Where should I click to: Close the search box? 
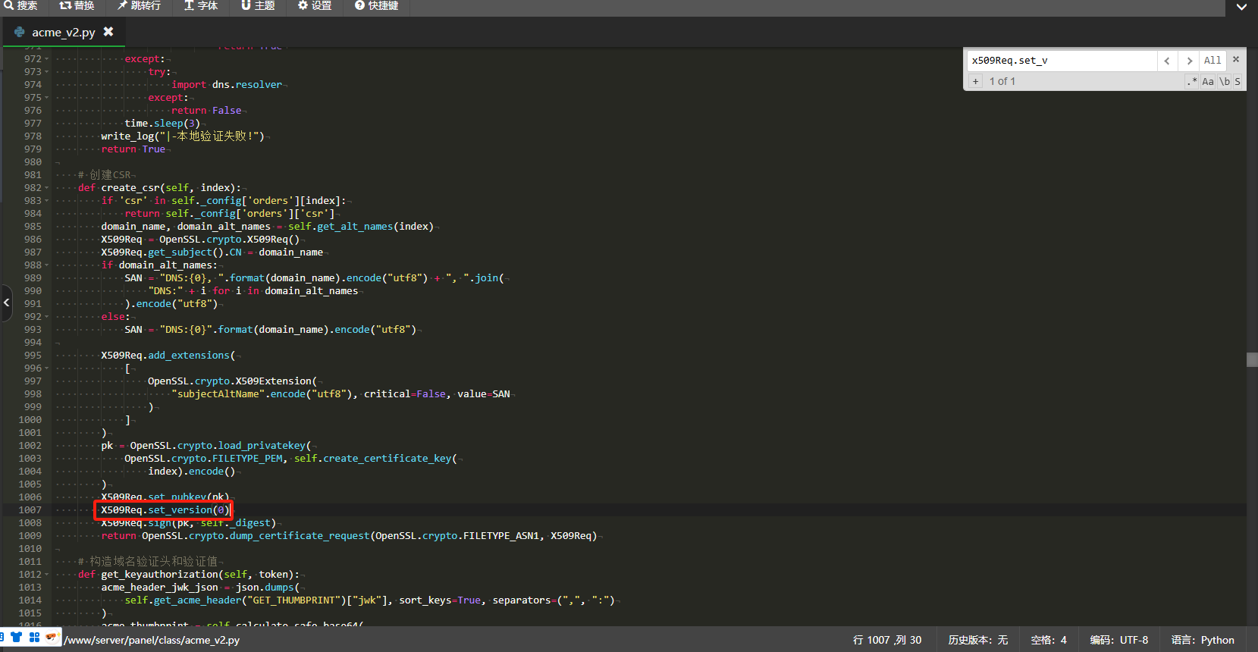(x=1236, y=59)
